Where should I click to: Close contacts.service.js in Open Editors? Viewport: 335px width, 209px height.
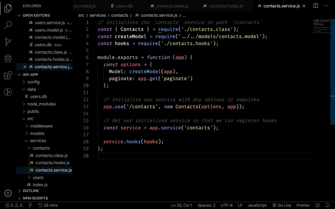point(25,67)
